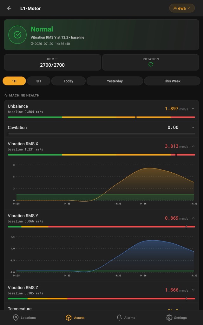Click the 1.666 mm/s RMS Z value
This screenshot has height=325, width=203.
pyautogui.click(x=176, y=290)
